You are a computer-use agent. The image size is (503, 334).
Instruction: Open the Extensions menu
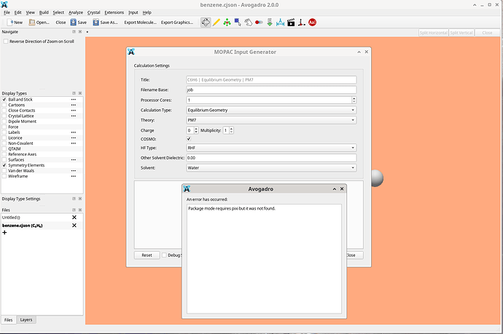[114, 12]
